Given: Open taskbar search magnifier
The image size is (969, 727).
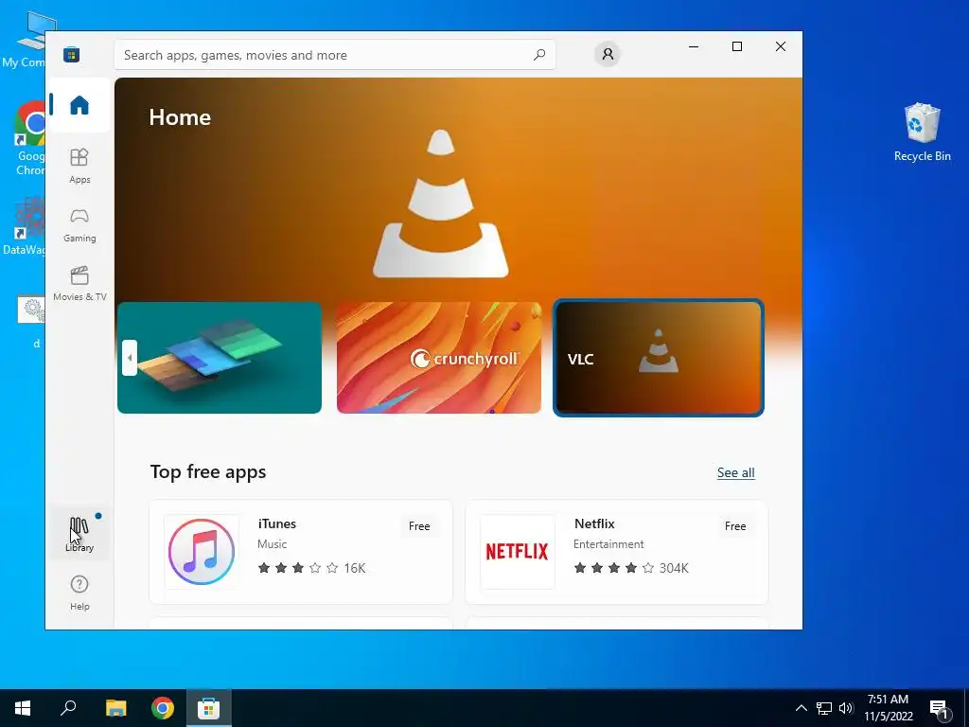Looking at the screenshot, I should (x=68, y=708).
